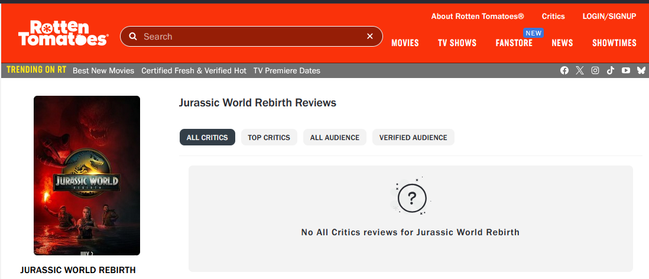The height and width of the screenshot is (279, 649).
Task: Open the Bluesky butterfly icon
Action: click(x=641, y=70)
